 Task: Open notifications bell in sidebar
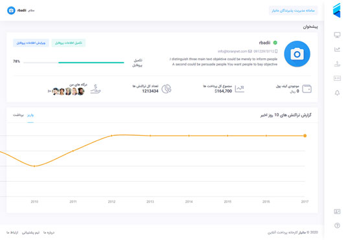(337, 93)
